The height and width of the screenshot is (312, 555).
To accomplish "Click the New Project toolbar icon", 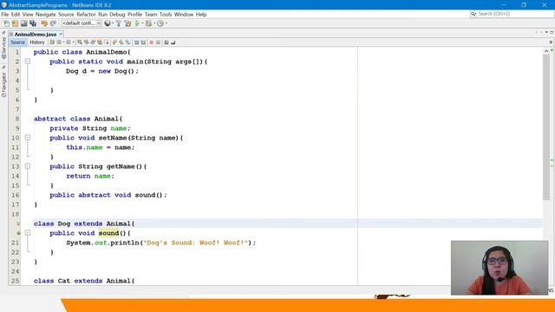I will (x=15, y=23).
